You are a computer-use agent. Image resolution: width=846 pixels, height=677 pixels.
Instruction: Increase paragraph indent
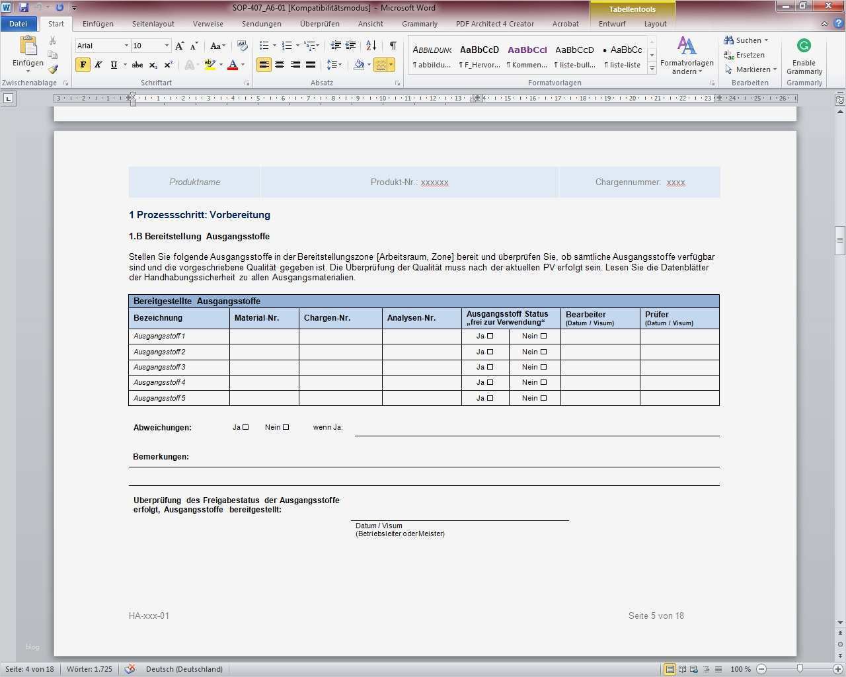click(351, 46)
